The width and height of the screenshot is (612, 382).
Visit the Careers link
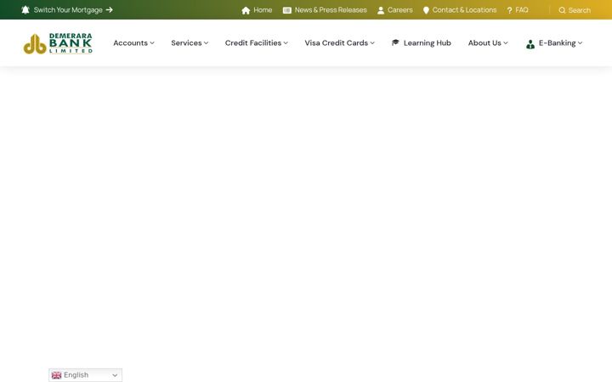[x=400, y=10]
